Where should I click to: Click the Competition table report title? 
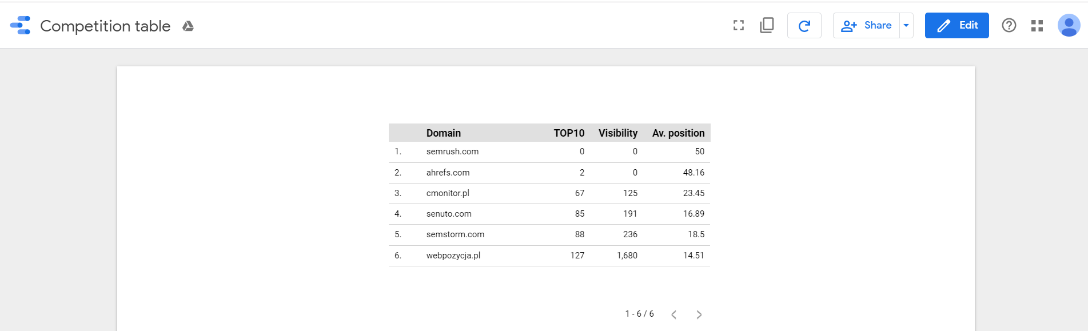105,26
